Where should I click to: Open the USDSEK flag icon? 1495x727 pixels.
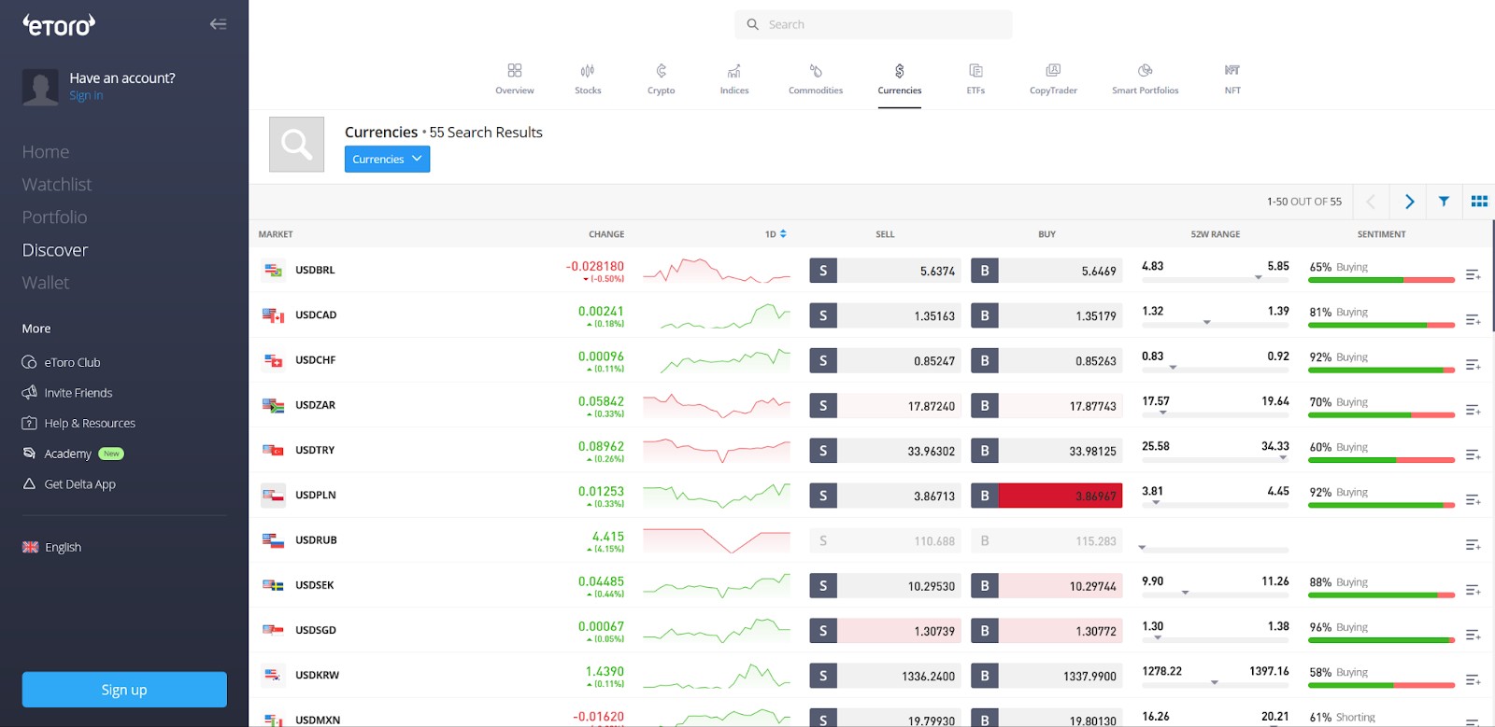coord(273,585)
